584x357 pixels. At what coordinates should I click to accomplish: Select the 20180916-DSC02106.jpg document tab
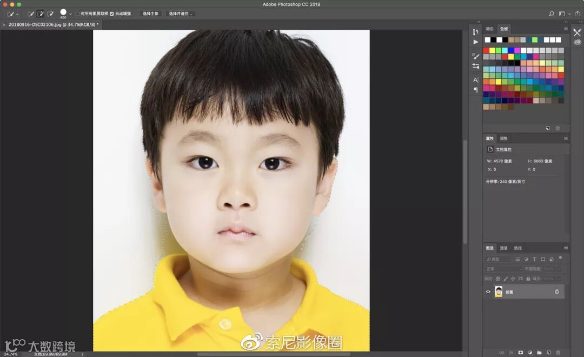53,24
